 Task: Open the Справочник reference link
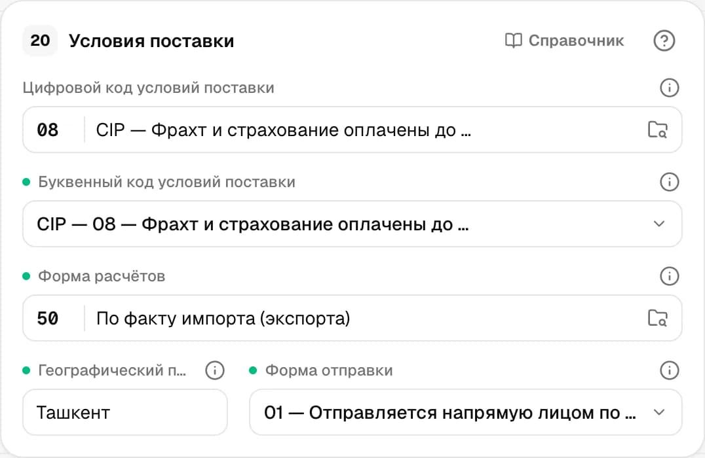564,41
